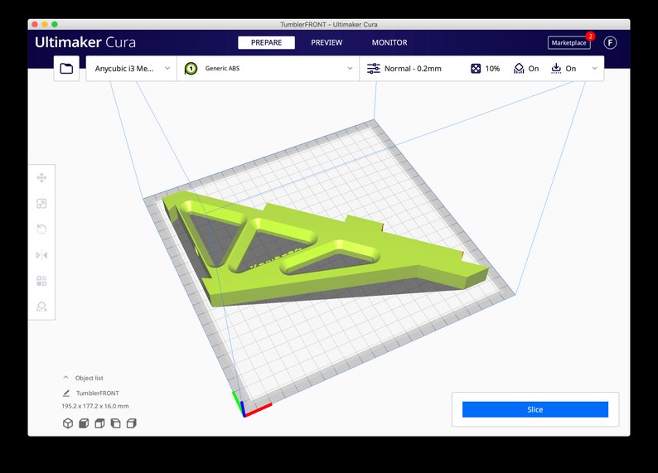Click the build plate adhesion icon
658x473 pixels.
click(556, 69)
